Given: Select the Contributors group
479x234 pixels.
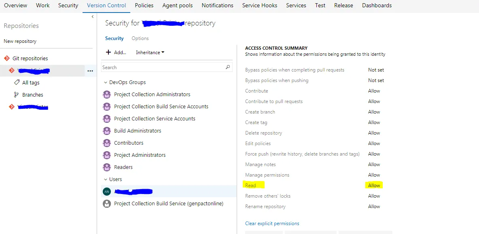Looking at the screenshot, I should [129, 143].
